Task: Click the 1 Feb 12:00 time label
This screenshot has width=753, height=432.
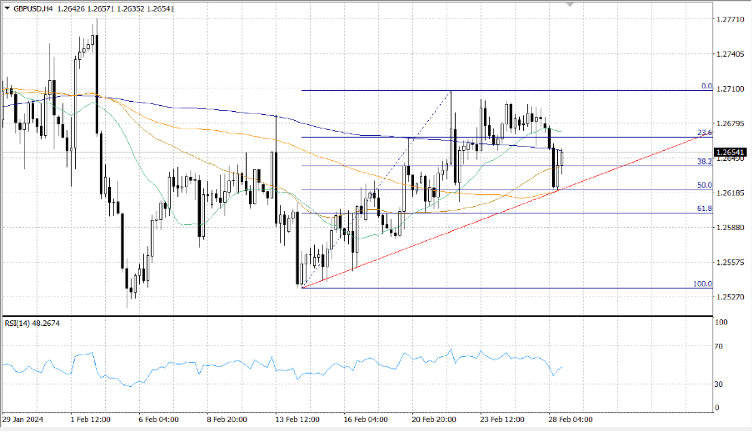Action: point(91,419)
